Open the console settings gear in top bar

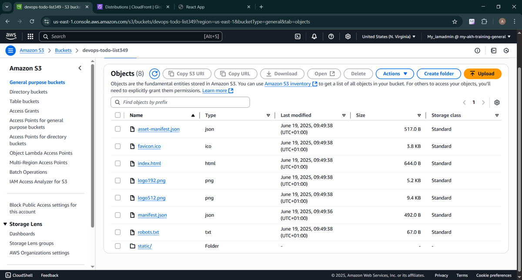click(x=348, y=37)
